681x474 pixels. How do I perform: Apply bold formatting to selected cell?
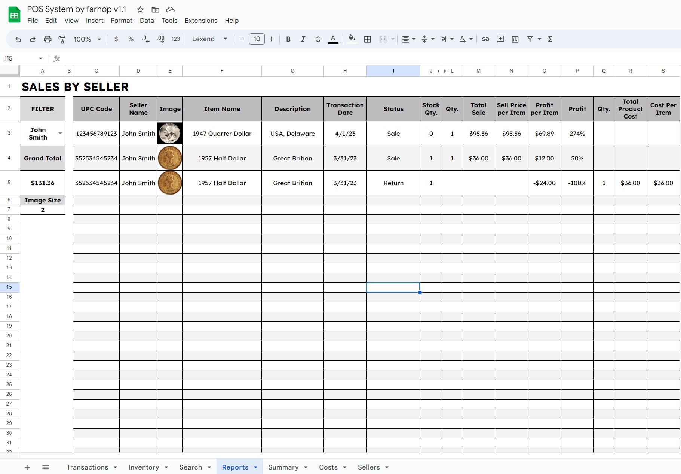click(x=288, y=39)
